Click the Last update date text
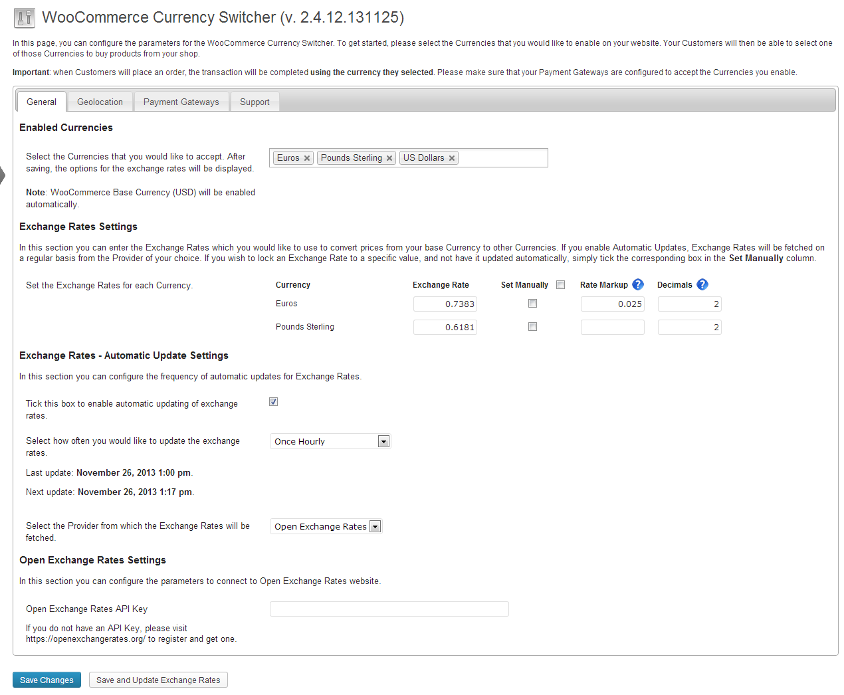This screenshot has height=695, width=844. click(x=134, y=473)
